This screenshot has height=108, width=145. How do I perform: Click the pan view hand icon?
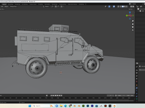[133, 24]
